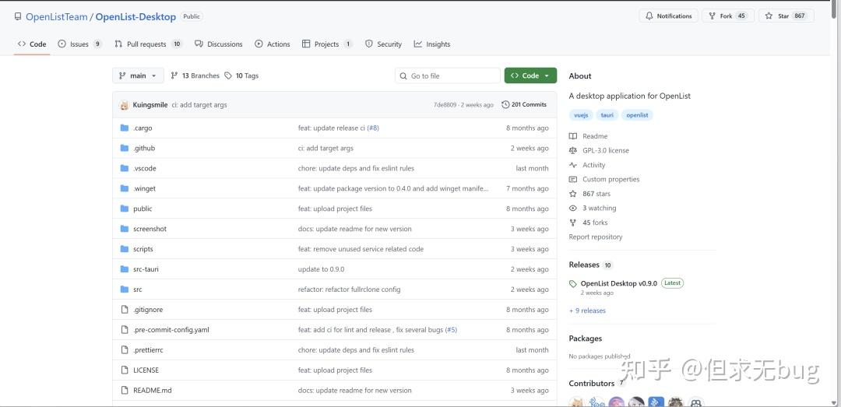The height and width of the screenshot is (407, 841).
Task: Open the src folder name
Action: pos(138,289)
